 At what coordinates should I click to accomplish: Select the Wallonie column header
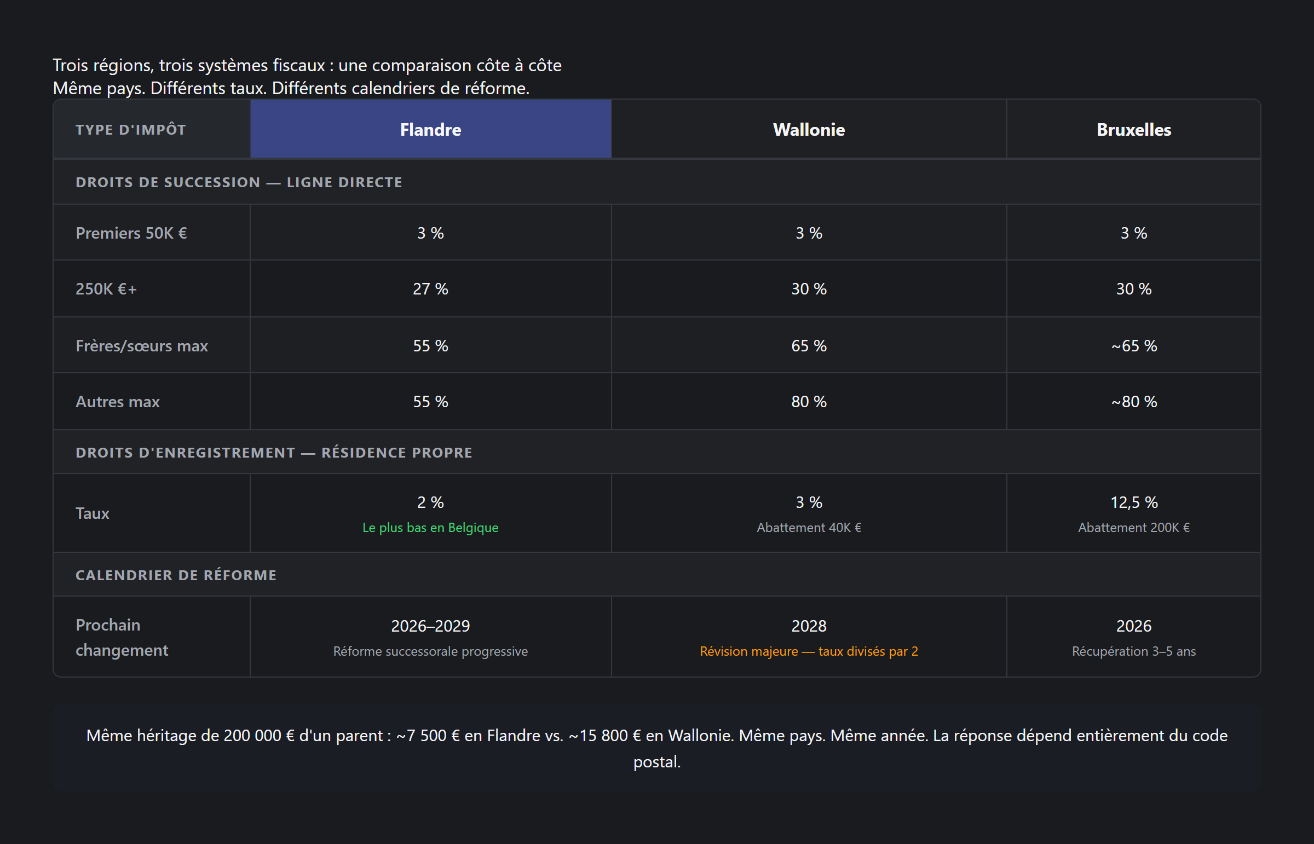click(x=809, y=130)
